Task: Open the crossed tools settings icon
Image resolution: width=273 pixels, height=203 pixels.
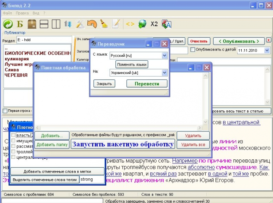Action: [x=80, y=24]
